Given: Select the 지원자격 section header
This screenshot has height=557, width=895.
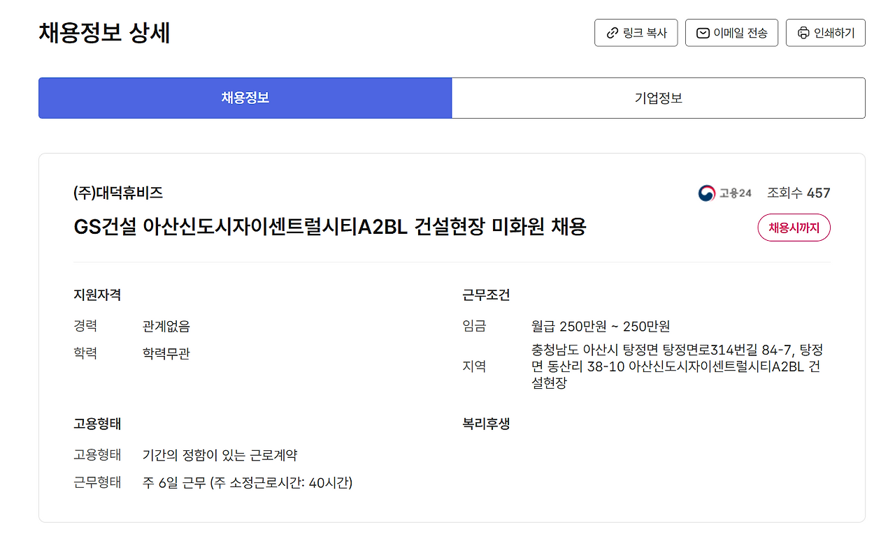Looking at the screenshot, I should click(x=97, y=295).
